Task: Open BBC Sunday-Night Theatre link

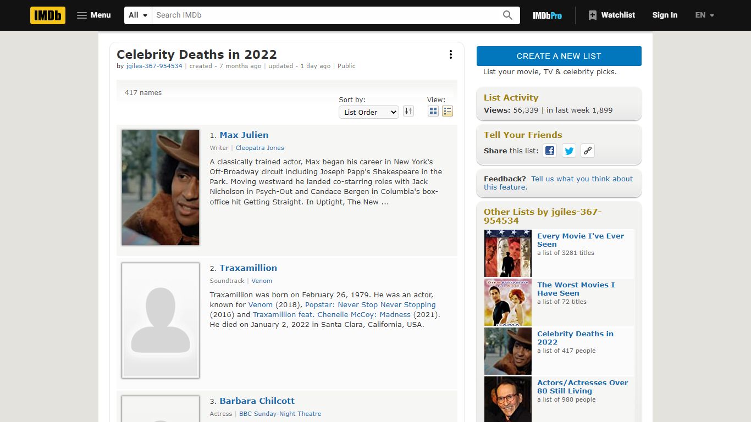Action: tap(280, 414)
